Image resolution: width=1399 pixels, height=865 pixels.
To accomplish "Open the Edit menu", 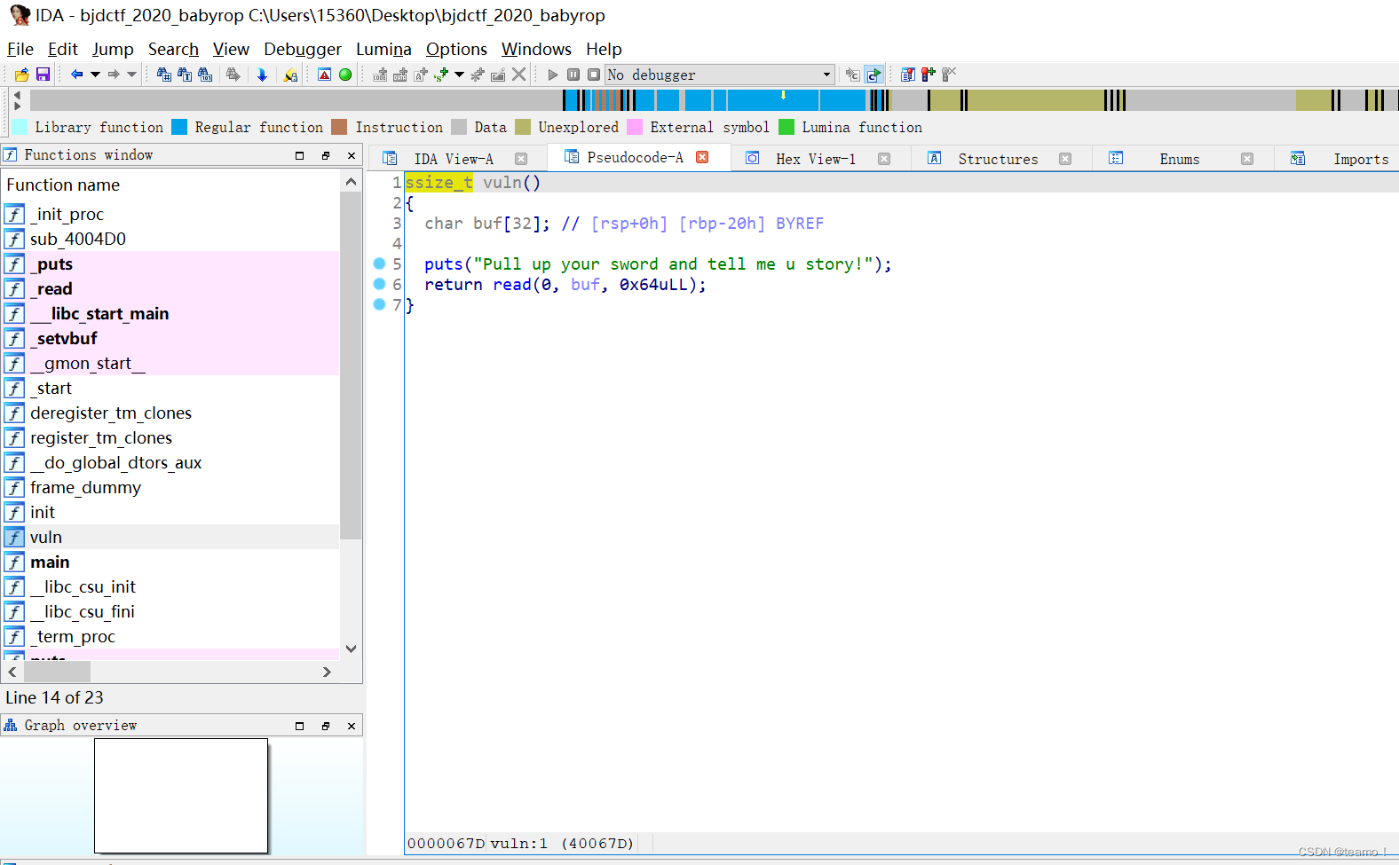I will [x=63, y=49].
